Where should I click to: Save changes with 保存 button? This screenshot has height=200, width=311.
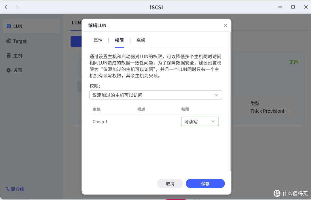[x=205, y=184]
